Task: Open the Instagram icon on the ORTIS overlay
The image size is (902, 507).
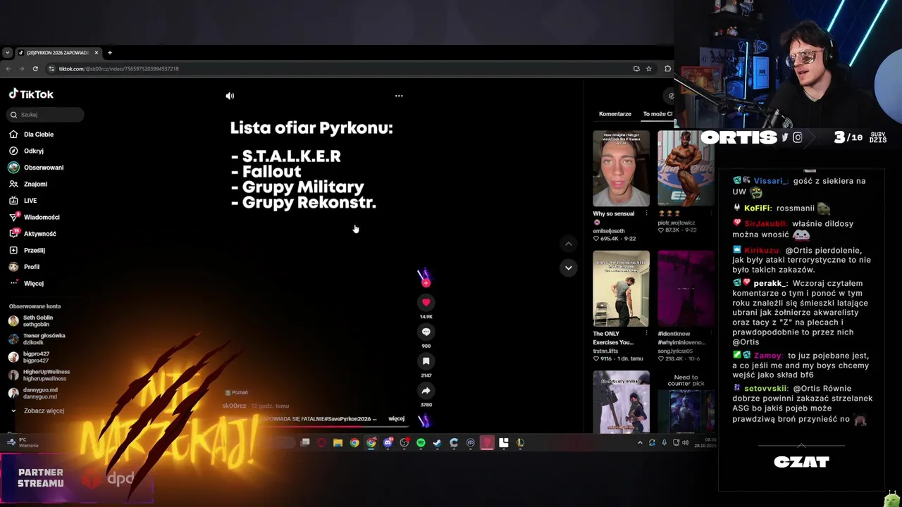Action: [x=798, y=138]
